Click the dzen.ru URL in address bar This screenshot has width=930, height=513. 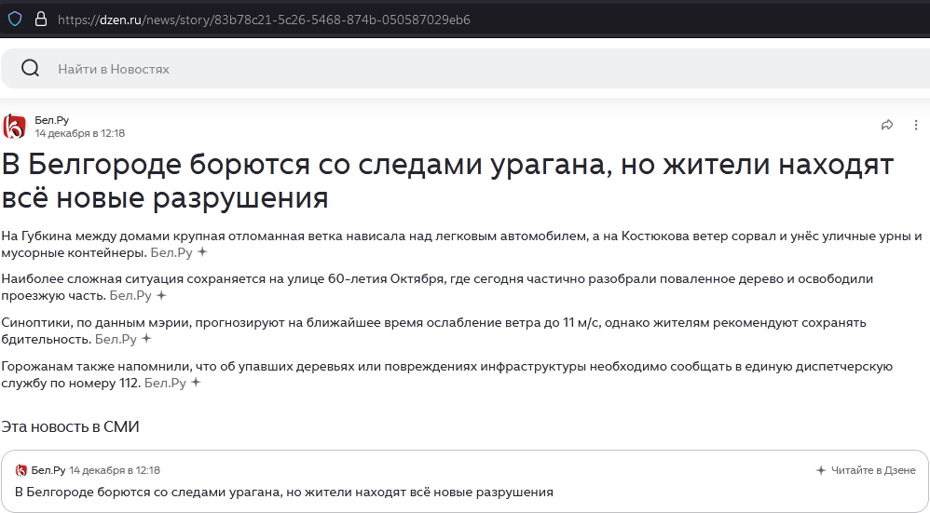[x=264, y=20]
